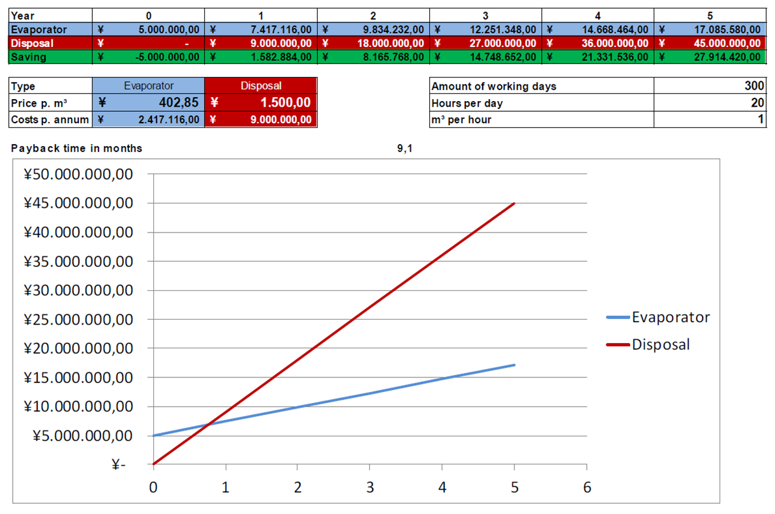Select the Year header cell
Image resolution: width=775 pixels, height=514 pixels.
tap(50, 16)
